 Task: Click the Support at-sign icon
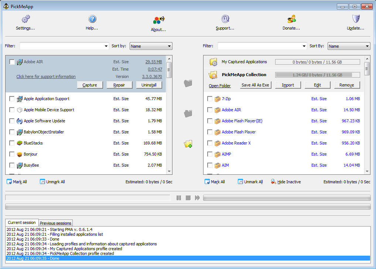pos(225,19)
